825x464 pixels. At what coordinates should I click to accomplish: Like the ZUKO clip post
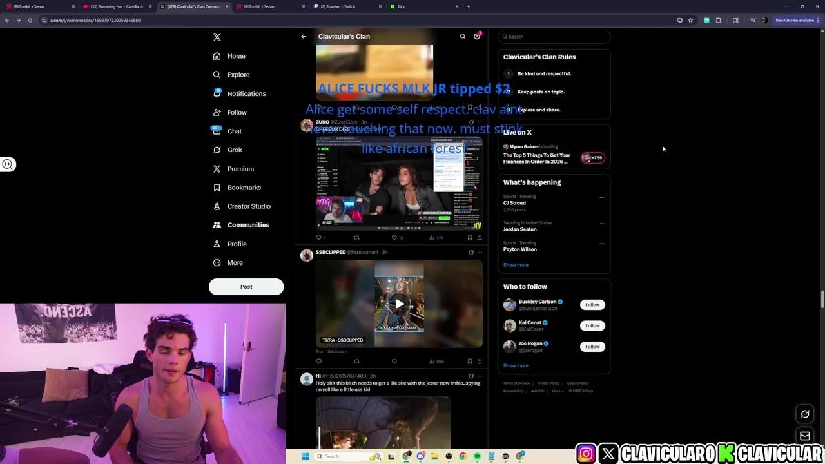(394, 237)
